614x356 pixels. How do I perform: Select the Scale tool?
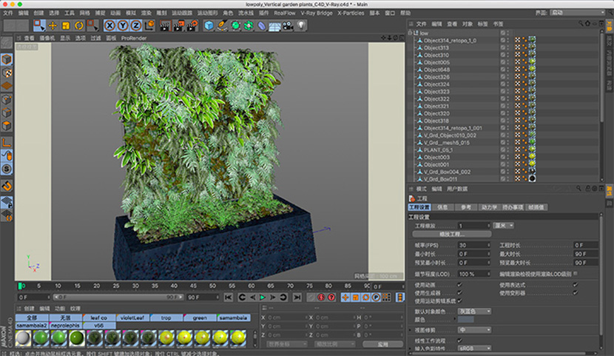[x=66, y=26]
